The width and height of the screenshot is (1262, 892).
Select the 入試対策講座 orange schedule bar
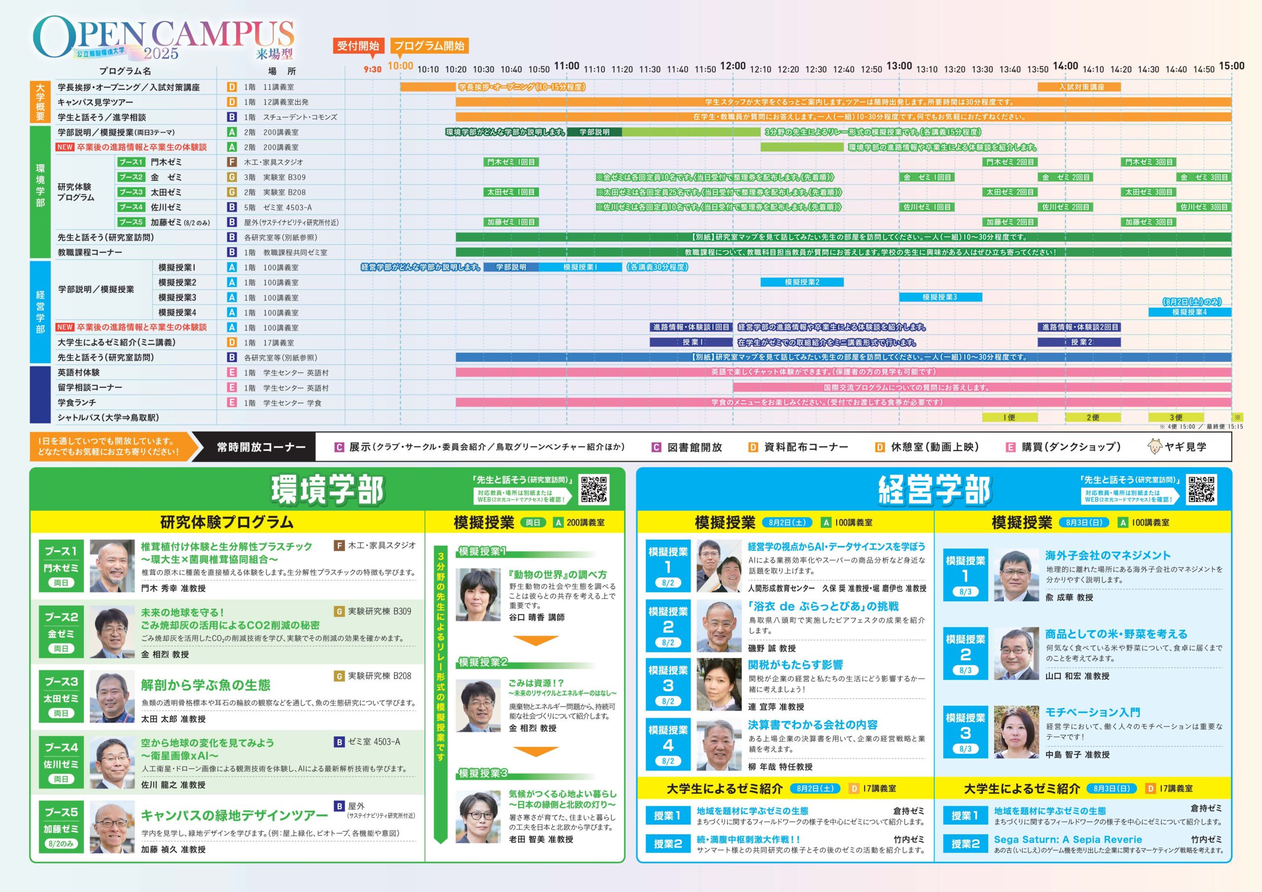point(1079,87)
